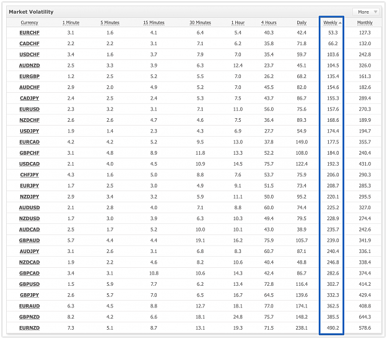This screenshot has height=339, width=387.
Task: Select GBPNZD monthly value 644.3
Action: (x=365, y=317)
